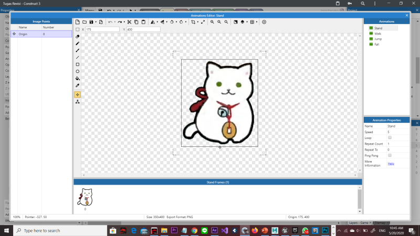This screenshot has width=420, height=236.
Task: Edit the Y coordinate field
Action: tap(143, 29)
